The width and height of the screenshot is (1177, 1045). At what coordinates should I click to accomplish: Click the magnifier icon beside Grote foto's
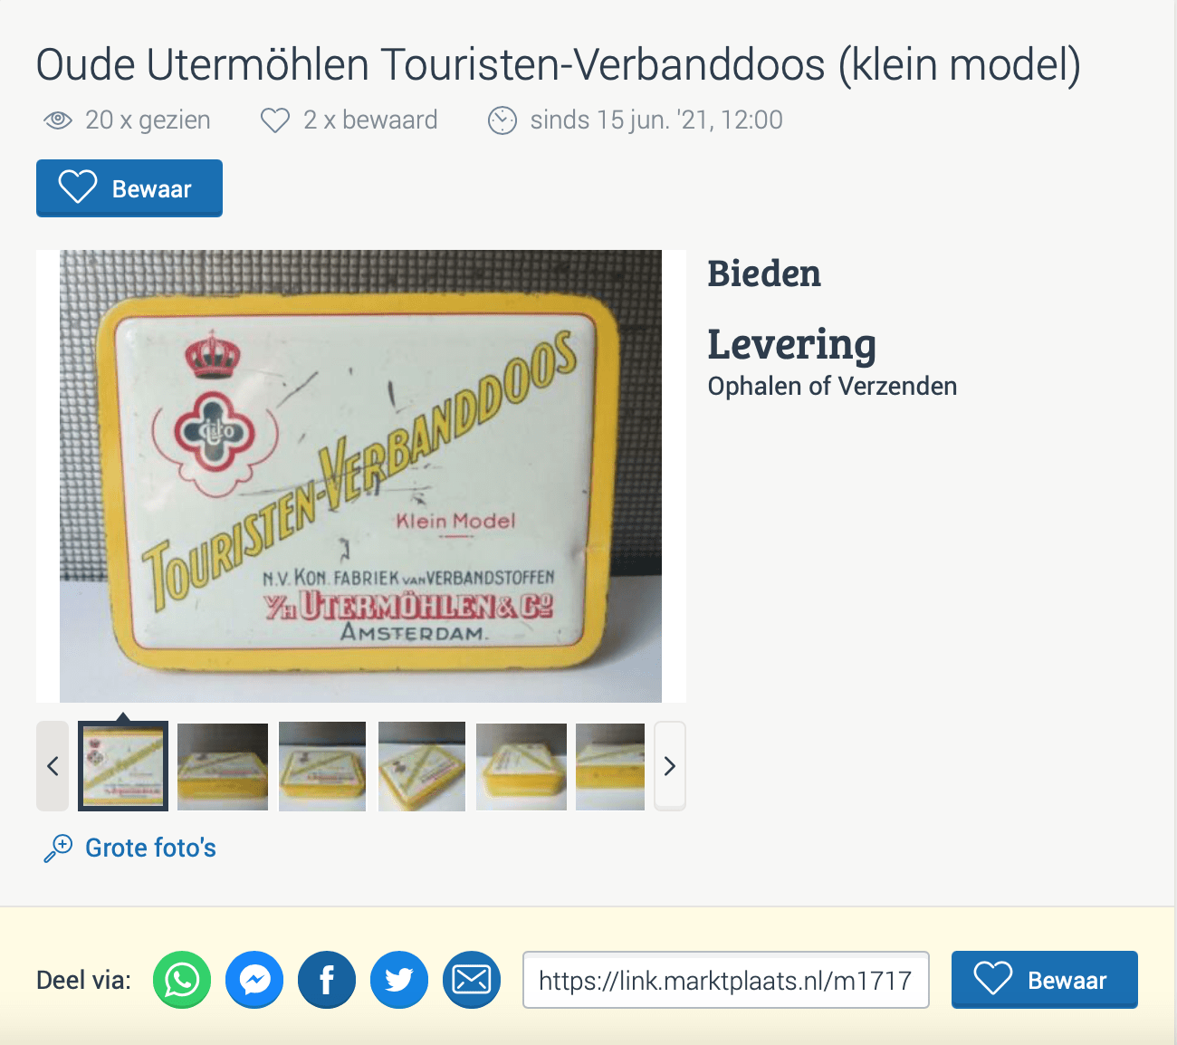coord(58,848)
